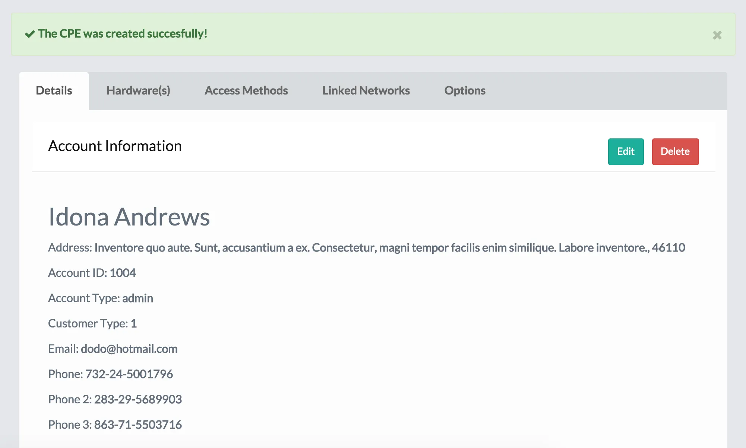
Task: Click the email dodo@hotmail.com
Action: tap(129, 349)
